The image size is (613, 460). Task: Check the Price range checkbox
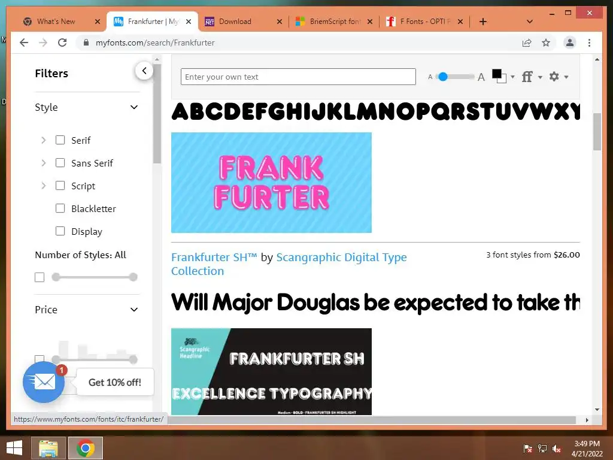(40, 359)
